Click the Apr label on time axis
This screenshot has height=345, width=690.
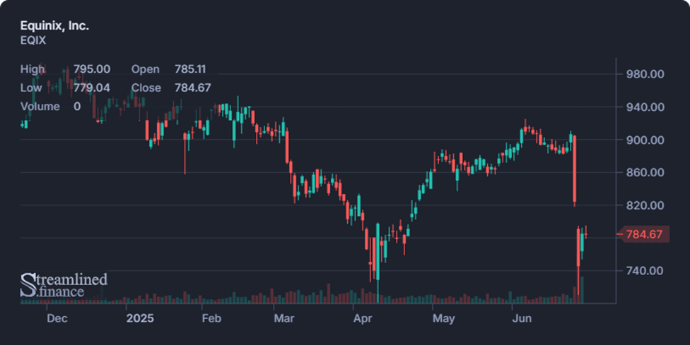(x=363, y=318)
